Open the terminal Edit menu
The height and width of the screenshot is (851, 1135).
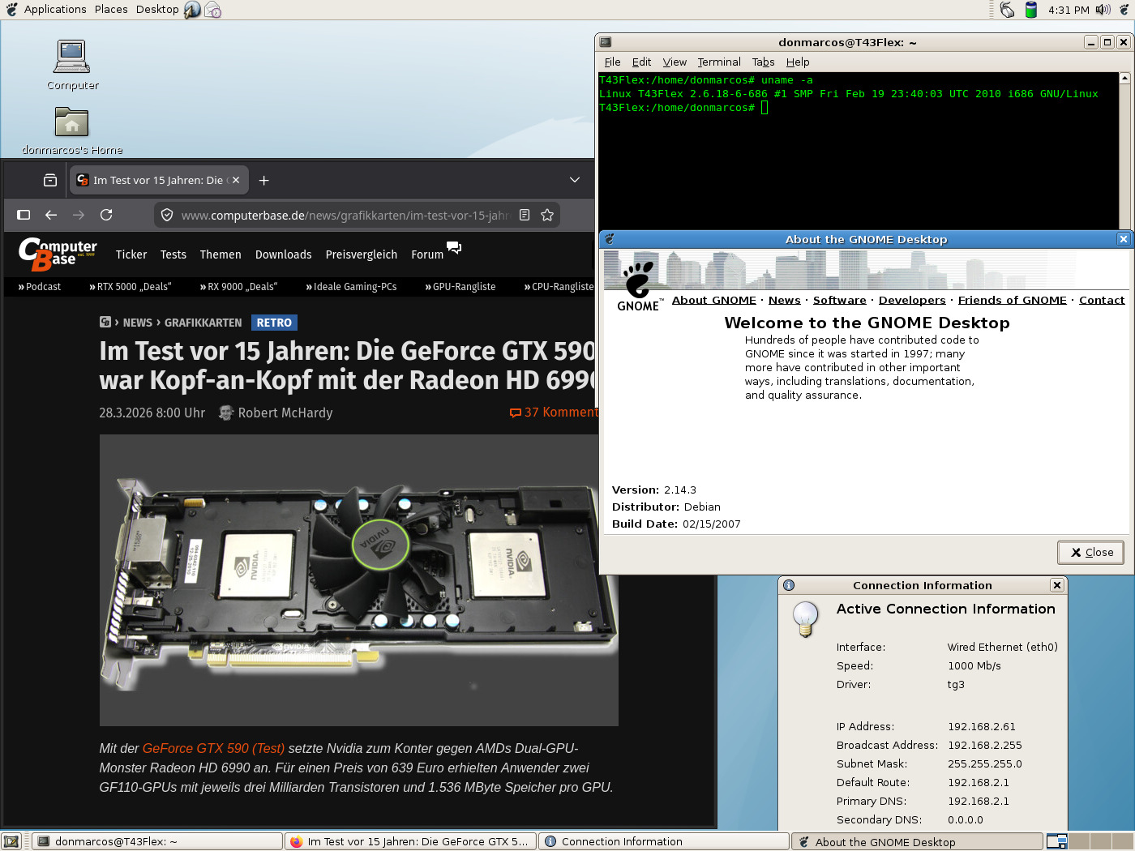(x=641, y=62)
